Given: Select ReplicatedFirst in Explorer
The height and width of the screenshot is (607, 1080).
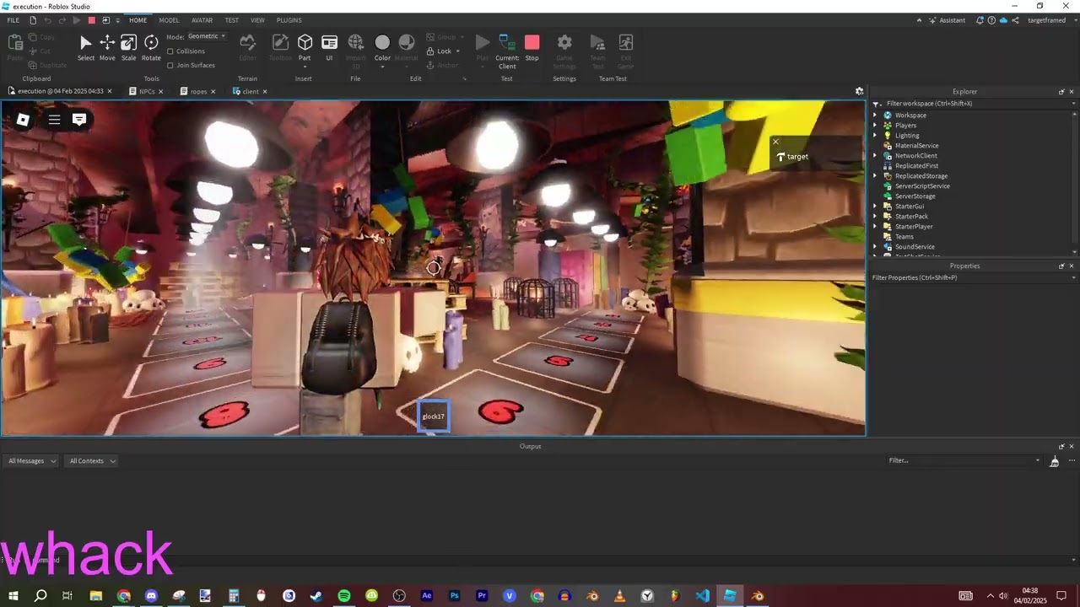Looking at the screenshot, I should (916, 166).
